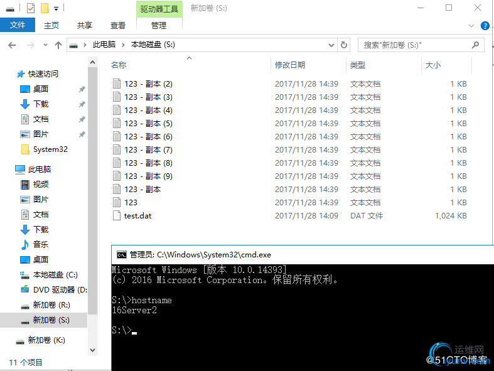
Task: Click 此电脑 in the address bar
Action: (104, 45)
